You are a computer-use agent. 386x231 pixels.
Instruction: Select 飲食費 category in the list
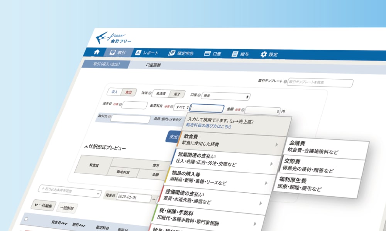231,142
